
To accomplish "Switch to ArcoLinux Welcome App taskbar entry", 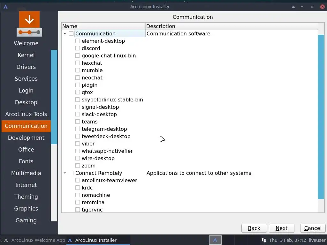I will 34,240.
